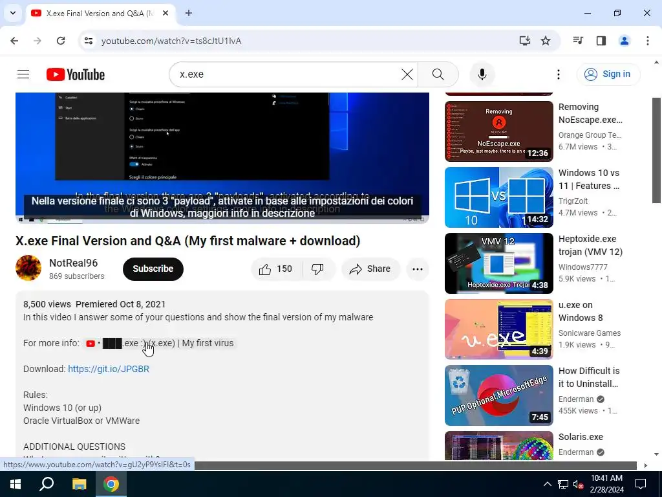Reload the page
Image resolution: width=662 pixels, height=497 pixels.
pos(61,41)
